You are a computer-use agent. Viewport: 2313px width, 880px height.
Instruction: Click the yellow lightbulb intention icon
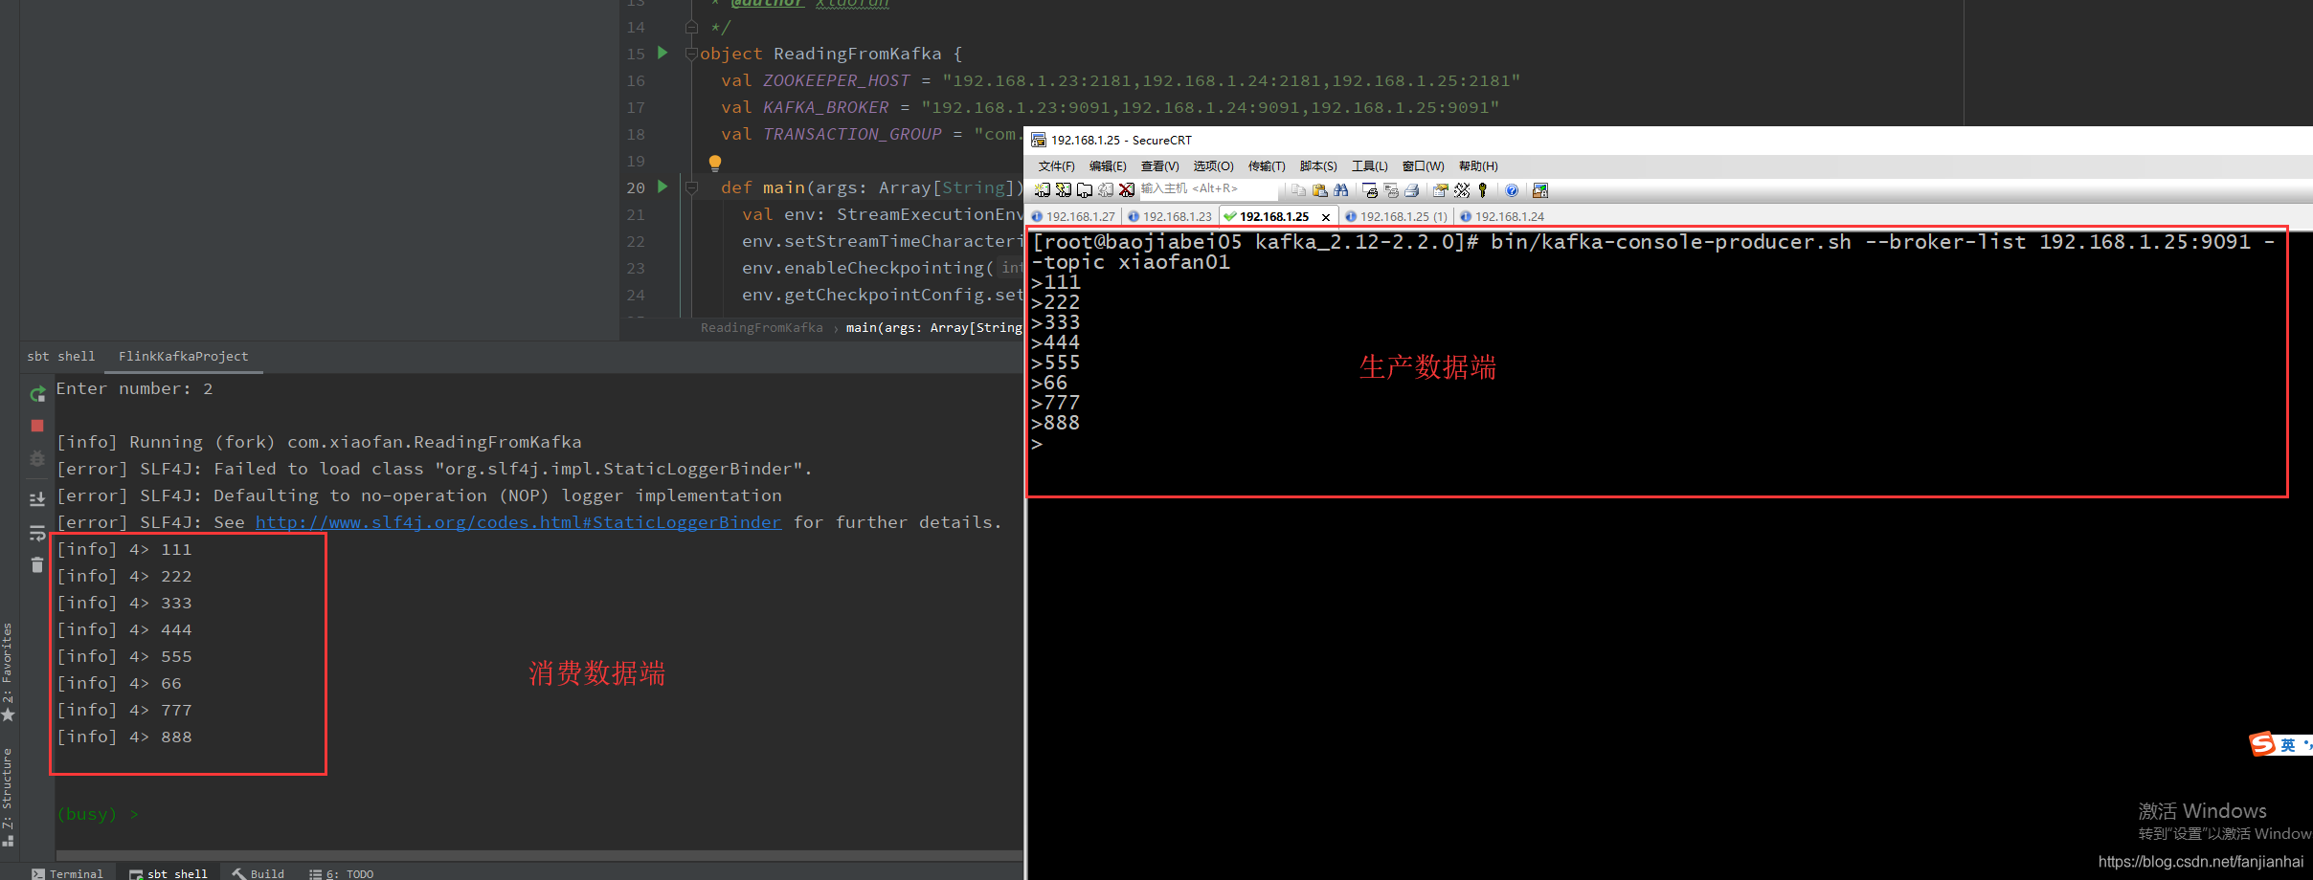coord(714,163)
